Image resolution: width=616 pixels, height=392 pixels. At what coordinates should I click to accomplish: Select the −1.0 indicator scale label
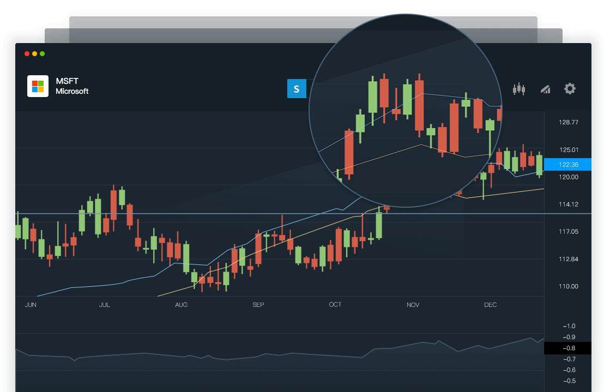click(x=569, y=326)
